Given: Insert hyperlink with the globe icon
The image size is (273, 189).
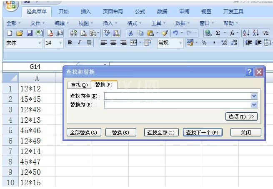Looking at the screenshot, I should point(208,33).
